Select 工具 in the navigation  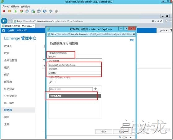(7, 124)
